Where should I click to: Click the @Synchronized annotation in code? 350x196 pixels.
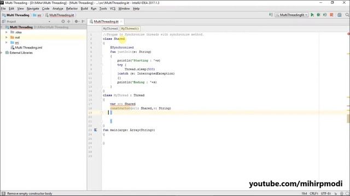(122, 47)
